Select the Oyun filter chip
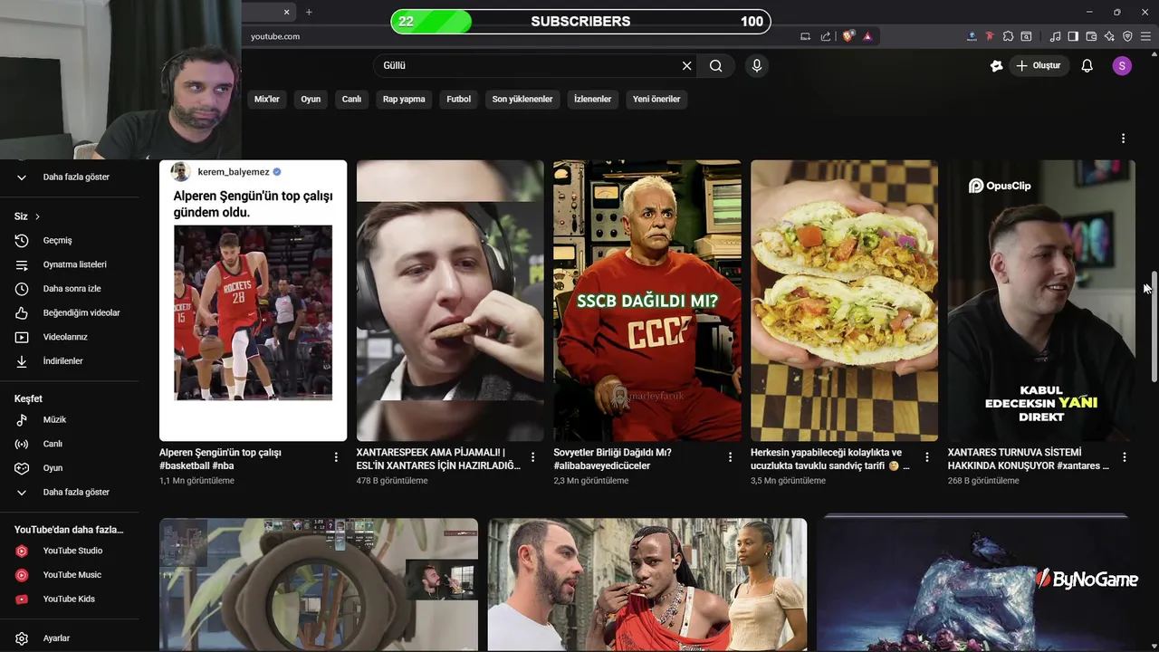Screen dimensions: 1159x652 pyautogui.click(x=311, y=100)
